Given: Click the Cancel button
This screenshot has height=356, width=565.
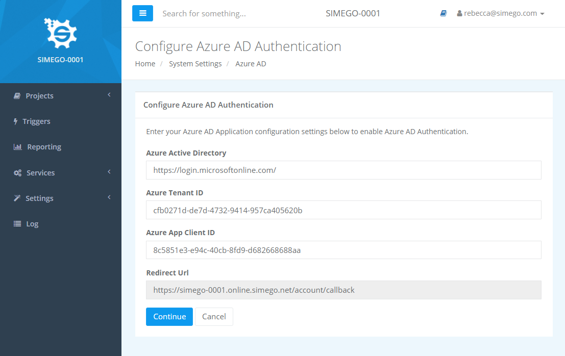Looking at the screenshot, I should (214, 316).
